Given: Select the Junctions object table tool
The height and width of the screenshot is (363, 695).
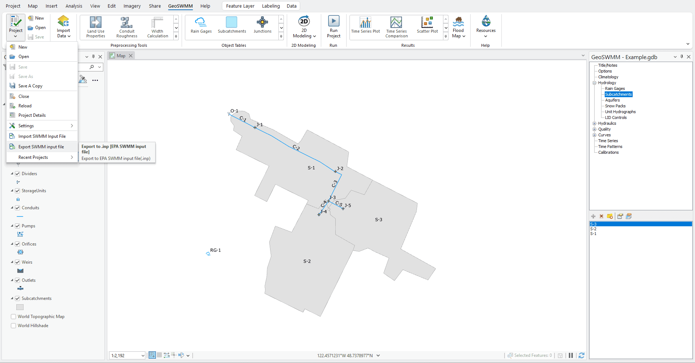Looking at the screenshot, I should click(262, 25).
